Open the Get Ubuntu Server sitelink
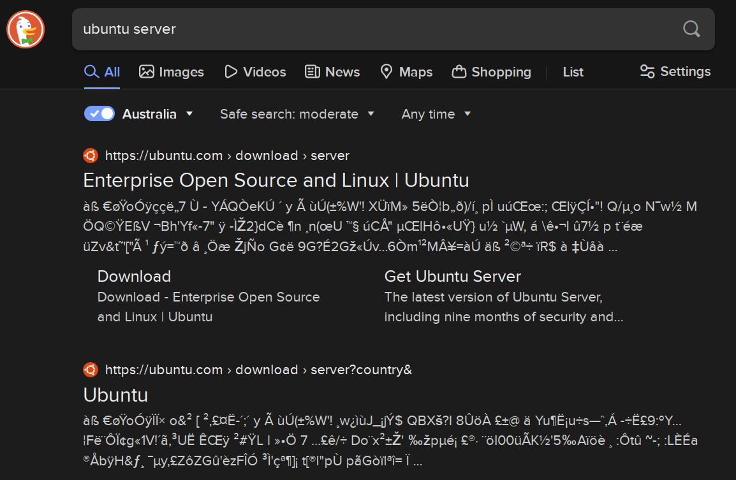This screenshot has width=736, height=480. (x=452, y=276)
